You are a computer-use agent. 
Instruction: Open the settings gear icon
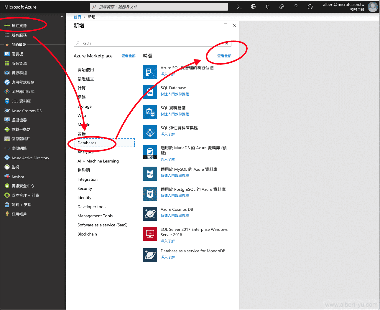[282, 7]
